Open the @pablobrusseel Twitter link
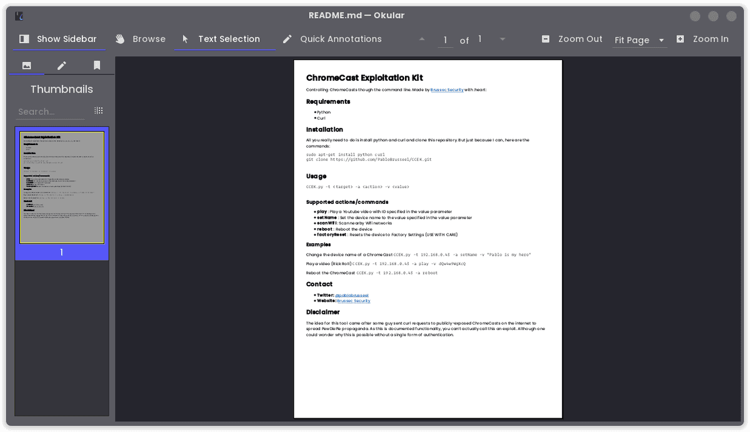Image resolution: width=750 pixels, height=432 pixels. click(352, 295)
